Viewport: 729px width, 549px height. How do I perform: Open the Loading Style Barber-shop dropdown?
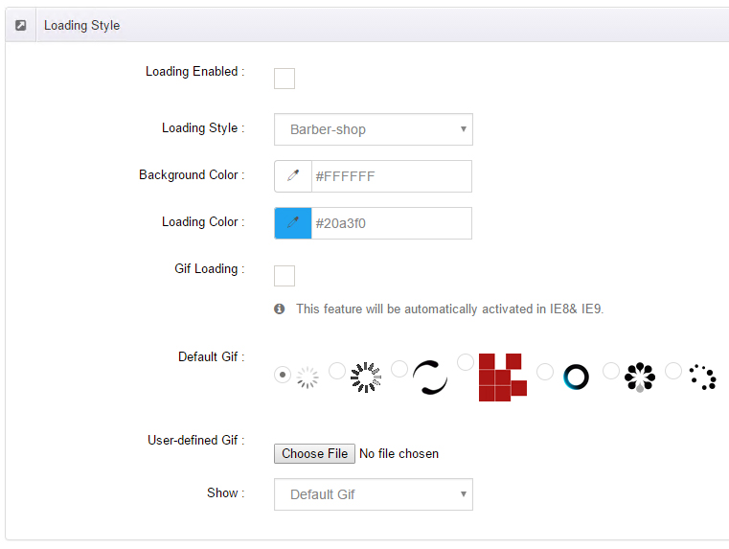(x=374, y=129)
